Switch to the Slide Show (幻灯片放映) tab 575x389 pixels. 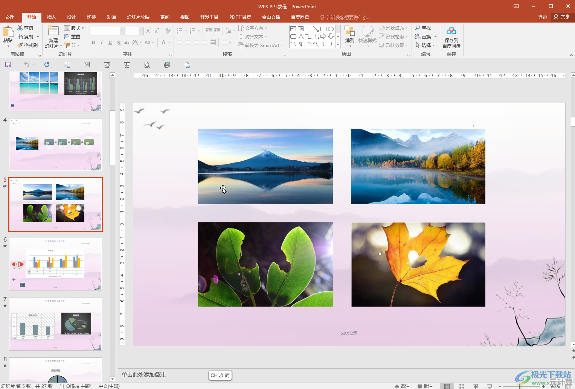(138, 17)
